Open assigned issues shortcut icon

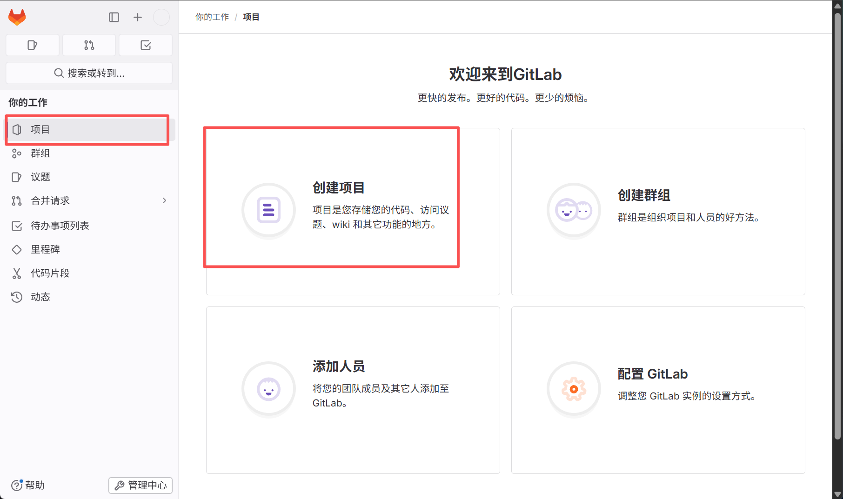click(x=33, y=45)
